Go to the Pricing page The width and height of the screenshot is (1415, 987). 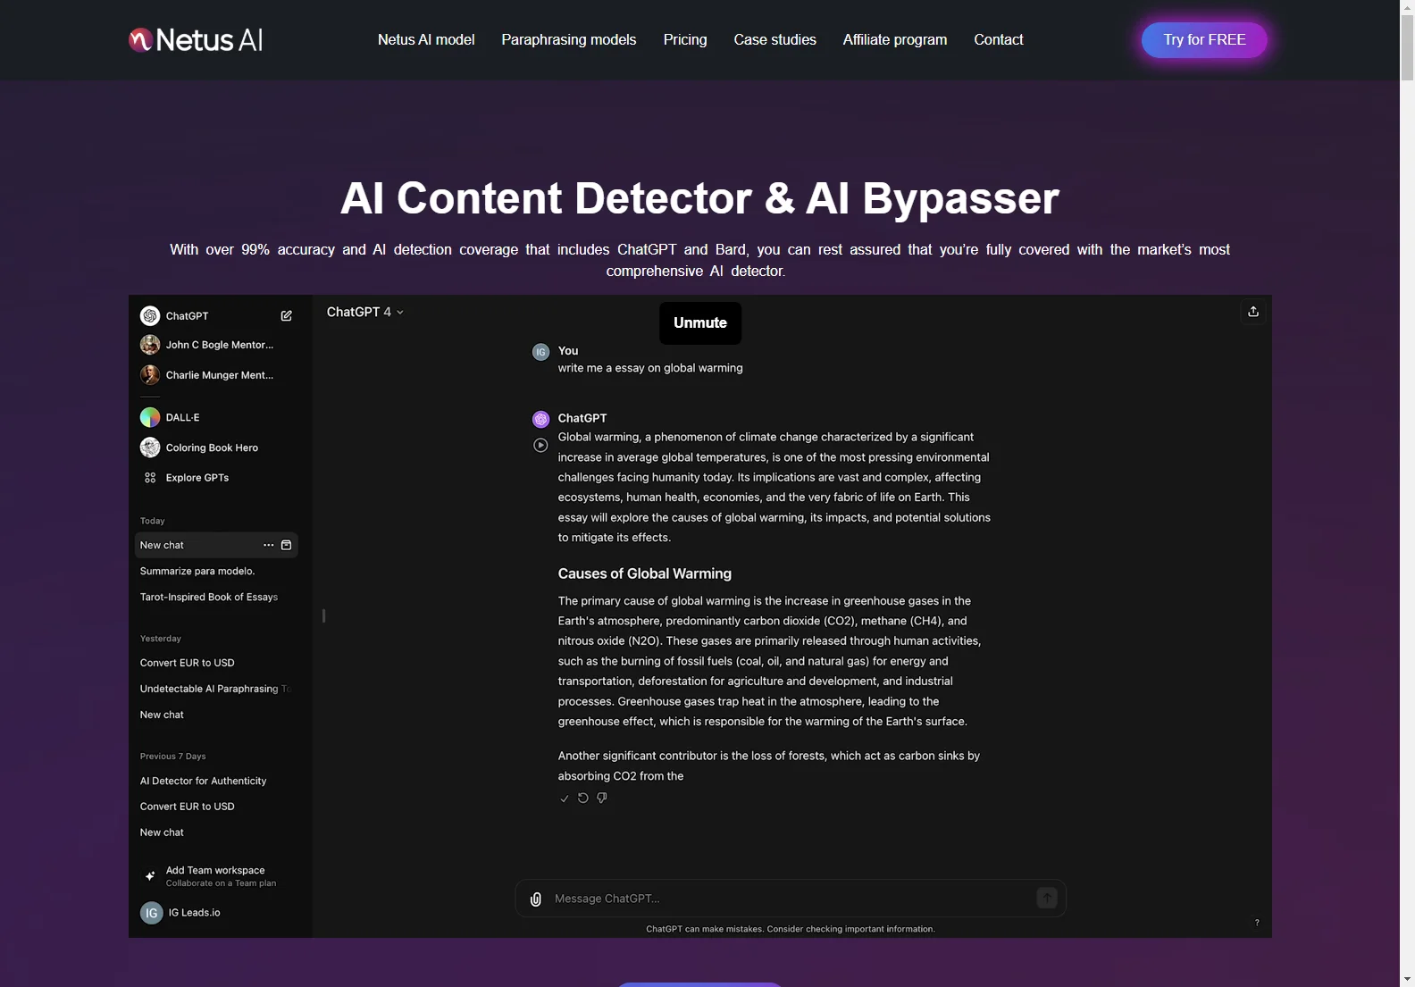pyautogui.click(x=685, y=39)
